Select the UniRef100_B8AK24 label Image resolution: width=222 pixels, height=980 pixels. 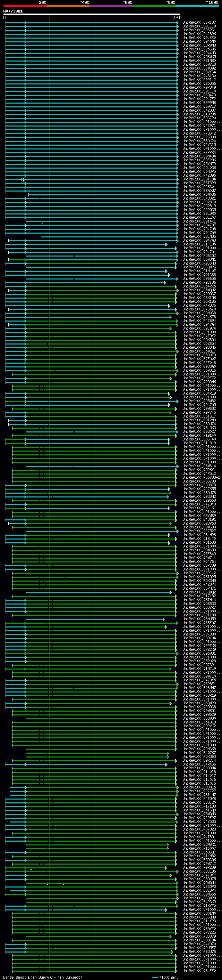[199, 141]
